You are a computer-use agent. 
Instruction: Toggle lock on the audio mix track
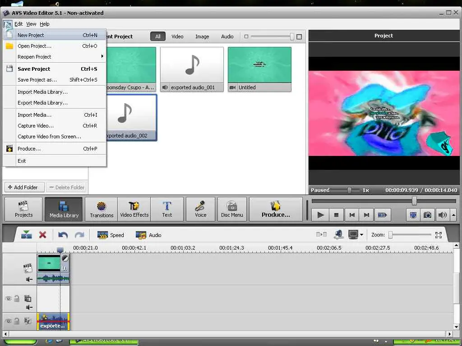click(x=17, y=321)
